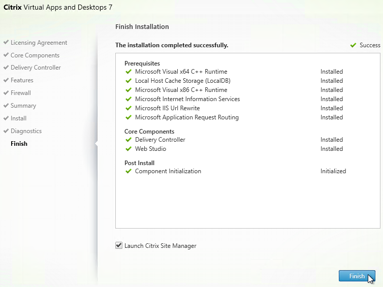The width and height of the screenshot is (383, 287).
Task: Select the current Finish step in sidebar
Action: tap(19, 144)
